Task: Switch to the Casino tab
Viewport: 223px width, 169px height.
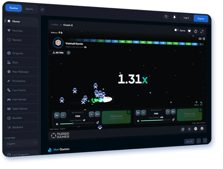Action: pyautogui.click(x=14, y=8)
